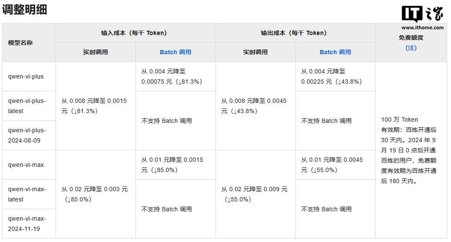Select the qwen-vl-max-2024-11-19 model cell
Screen dimensions: 451x242
(27, 224)
